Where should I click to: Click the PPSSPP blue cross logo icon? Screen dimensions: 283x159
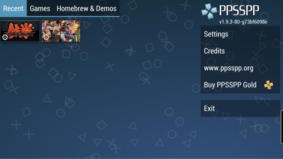click(x=209, y=11)
